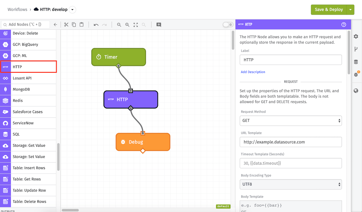This screenshot has height=212, width=362.
Task: Click the reset zoom magnifier icon
Action: (x=144, y=25)
